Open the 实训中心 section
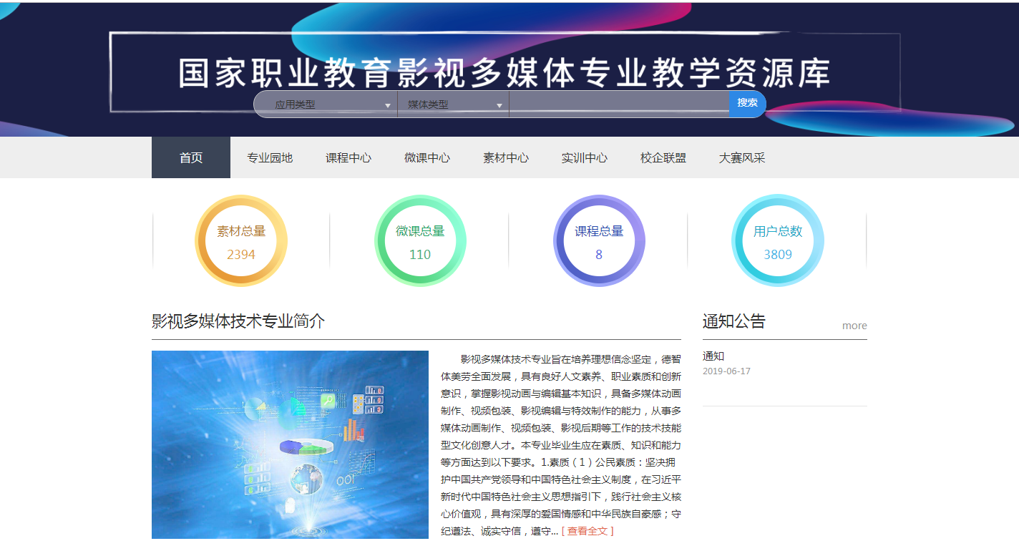Screen dimensions: 1019x546 [585, 157]
